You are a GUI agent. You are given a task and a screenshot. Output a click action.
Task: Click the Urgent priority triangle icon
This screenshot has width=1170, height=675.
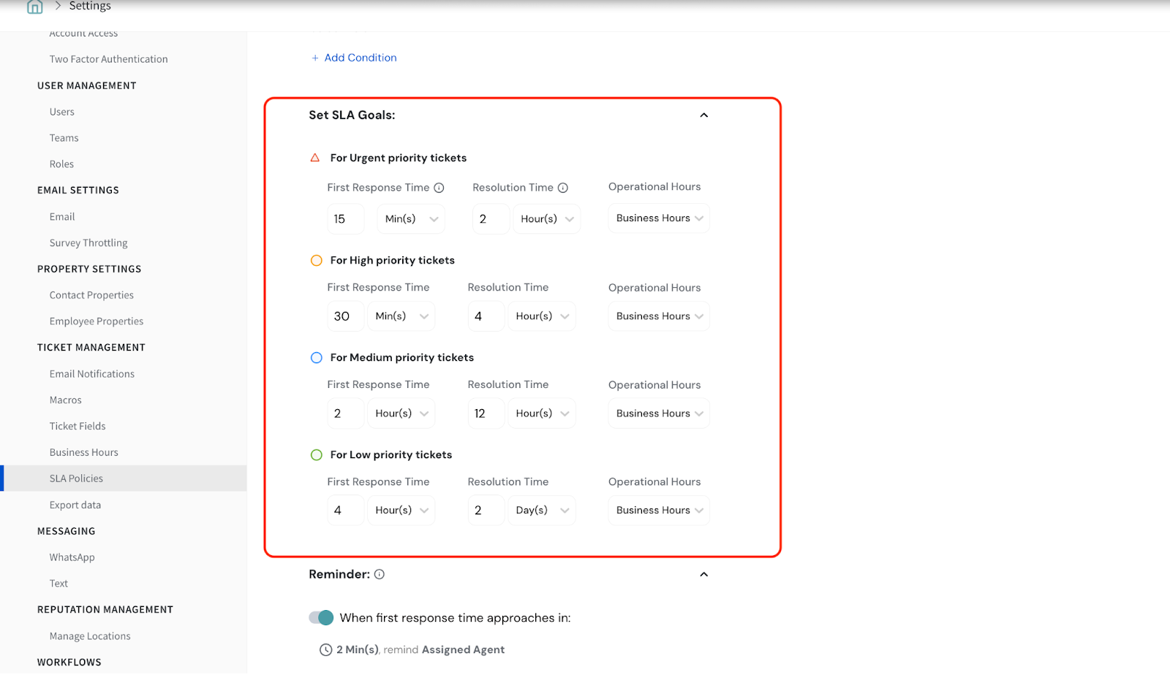point(315,158)
